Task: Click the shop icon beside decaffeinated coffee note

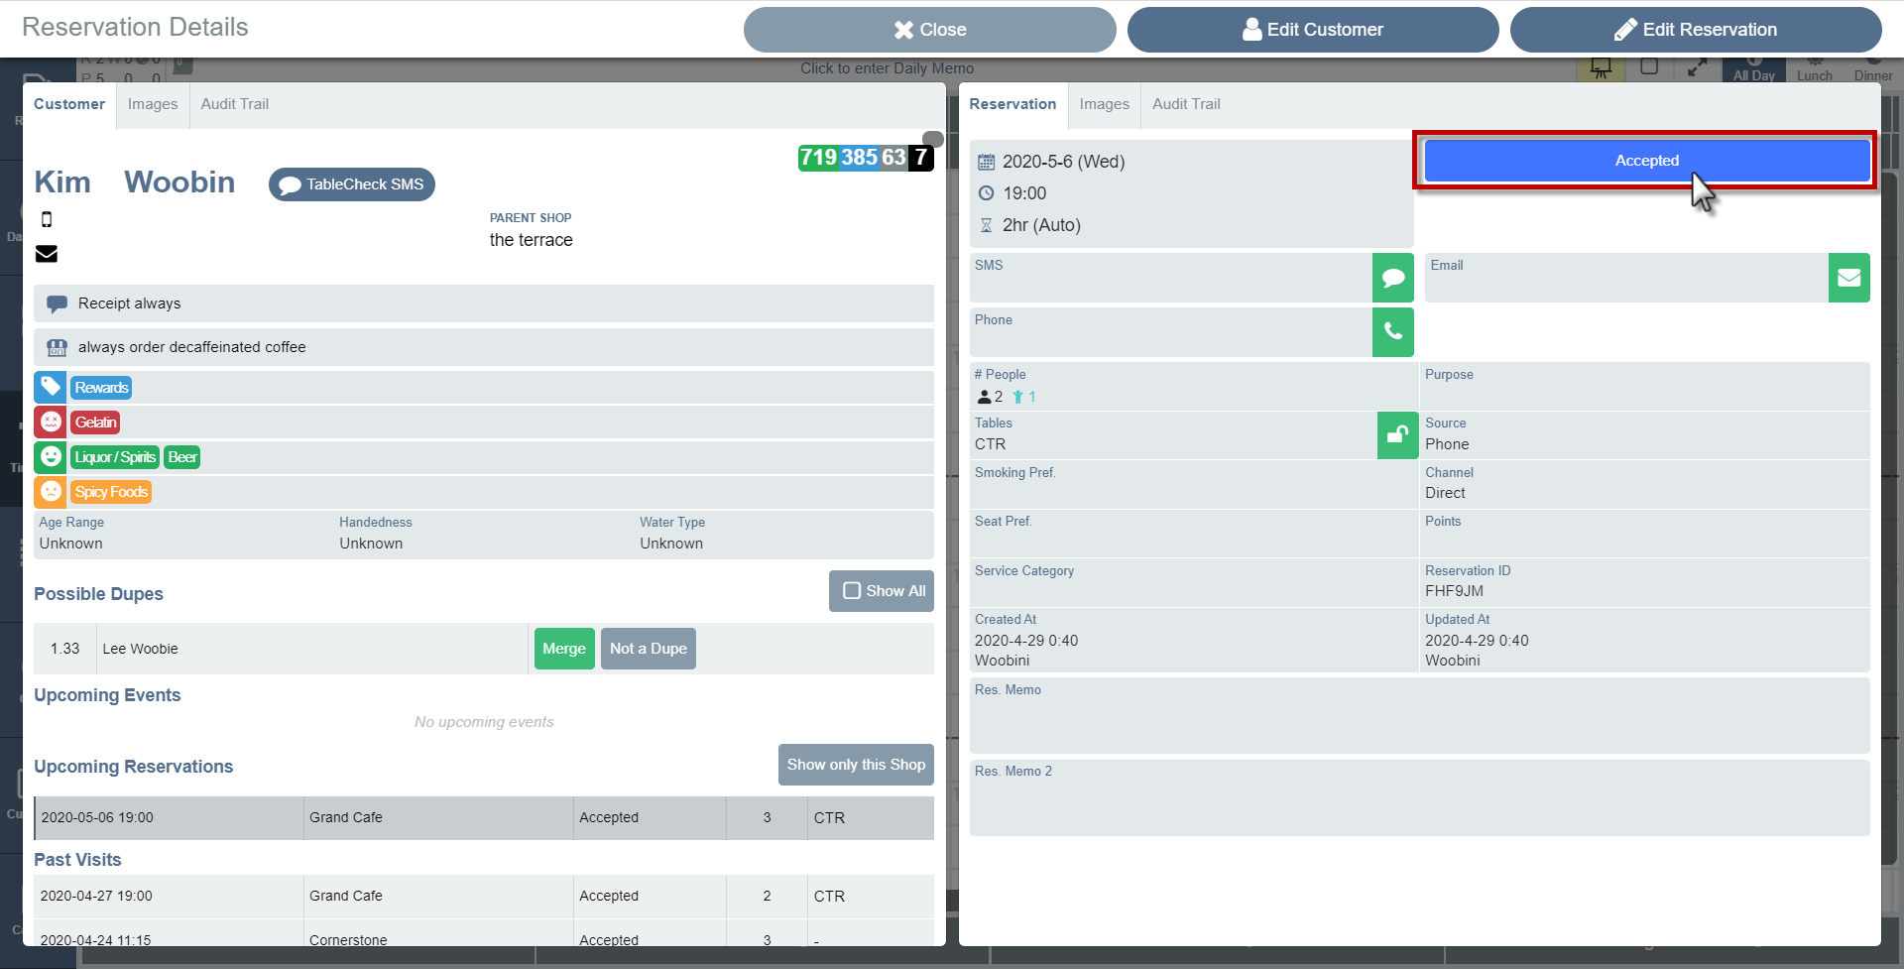Action: [x=58, y=347]
